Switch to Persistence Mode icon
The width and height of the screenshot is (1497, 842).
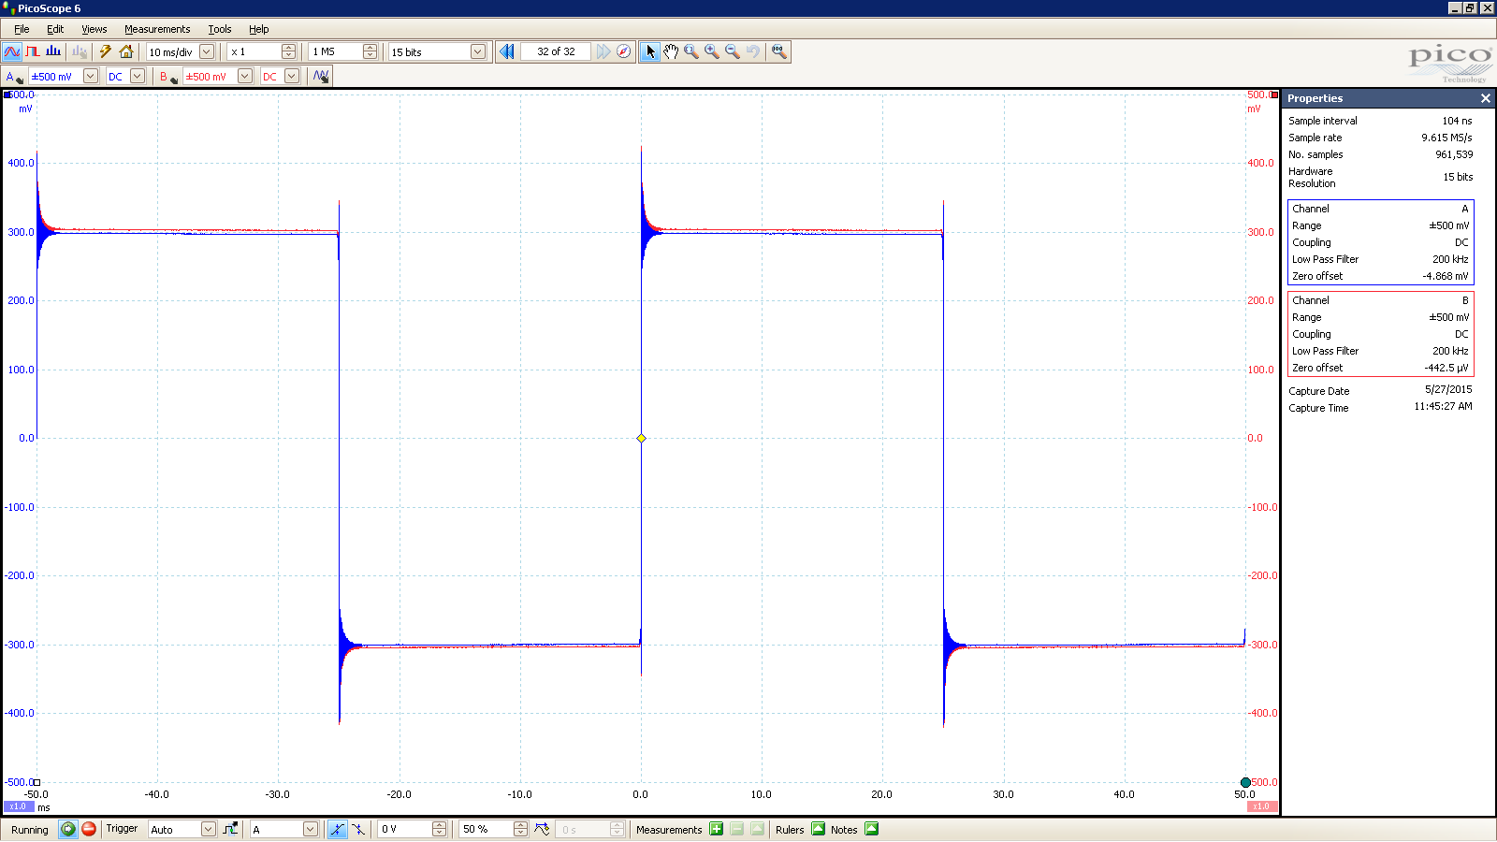[33, 52]
